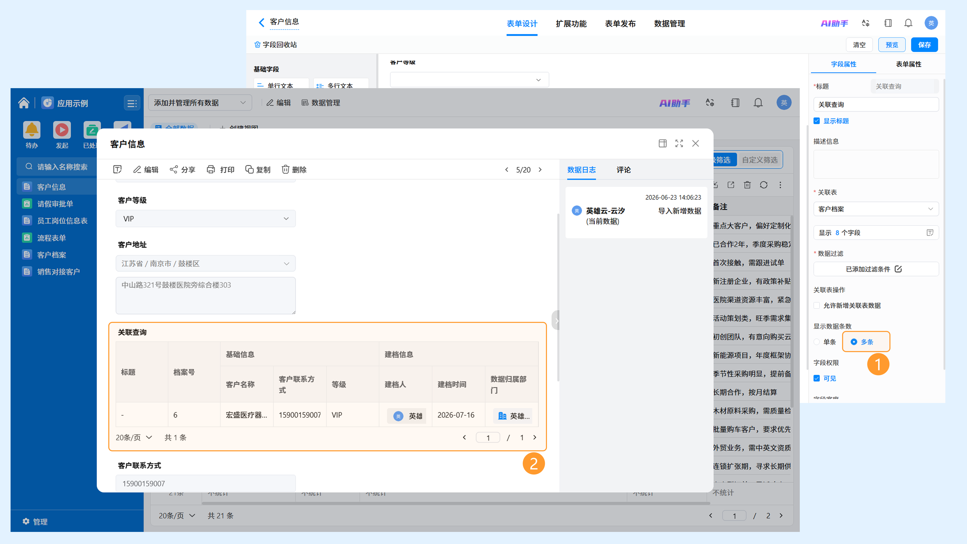Go to the next record after 5/20

coord(540,170)
